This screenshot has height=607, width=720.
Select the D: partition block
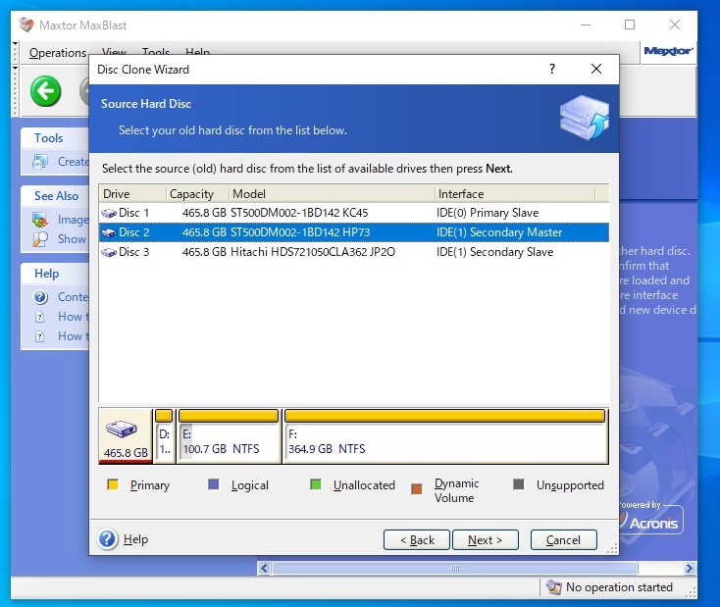coord(164,436)
